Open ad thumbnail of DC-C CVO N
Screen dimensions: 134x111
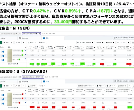click(x=10, y=60)
